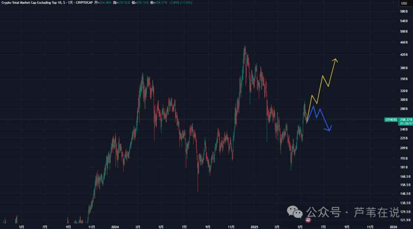Click the 11月 time label just before 2025
Image resolution: width=413 pixels, height=229 pixels.
pyautogui.click(x=231, y=226)
